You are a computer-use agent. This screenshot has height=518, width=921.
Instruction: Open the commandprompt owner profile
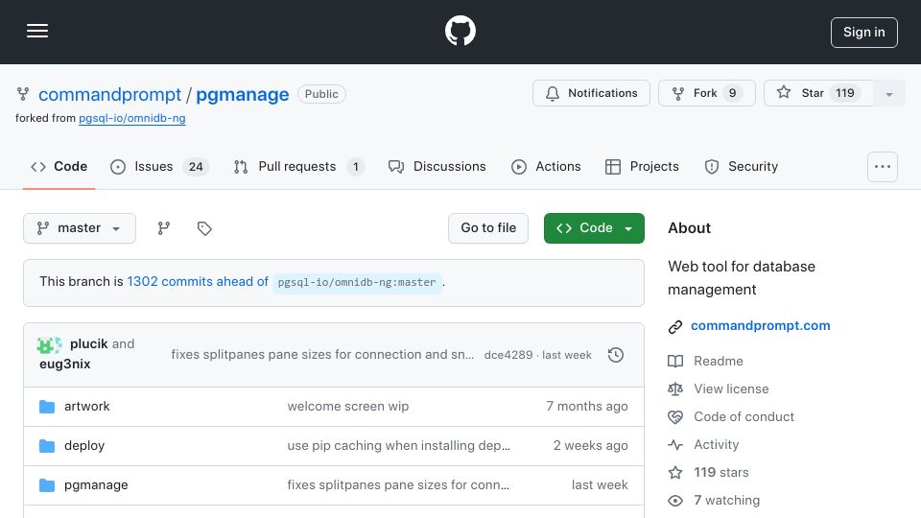pyautogui.click(x=109, y=95)
